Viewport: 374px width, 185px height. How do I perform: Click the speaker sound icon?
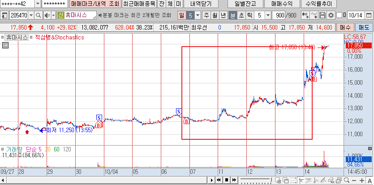click(x=46, y=16)
